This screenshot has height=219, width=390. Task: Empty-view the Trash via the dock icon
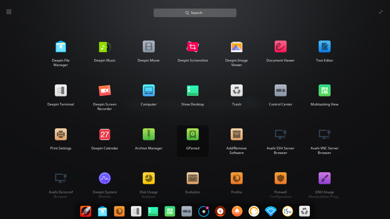point(304,211)
